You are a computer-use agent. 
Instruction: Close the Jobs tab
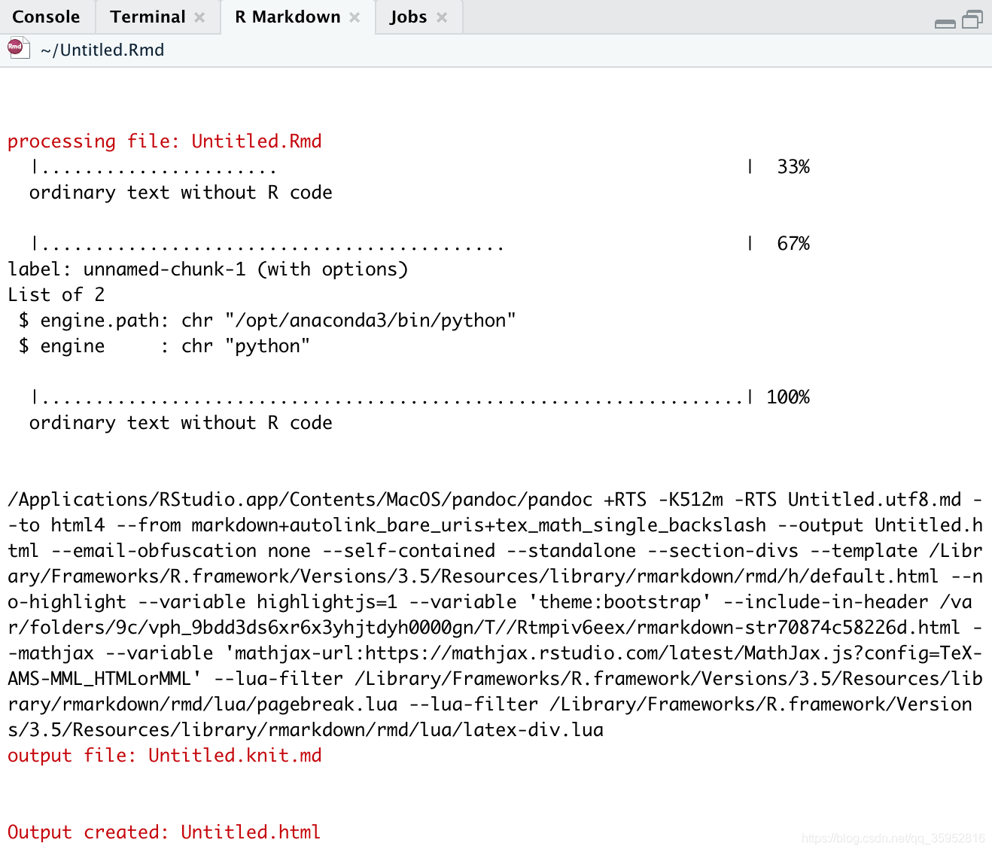442,17
